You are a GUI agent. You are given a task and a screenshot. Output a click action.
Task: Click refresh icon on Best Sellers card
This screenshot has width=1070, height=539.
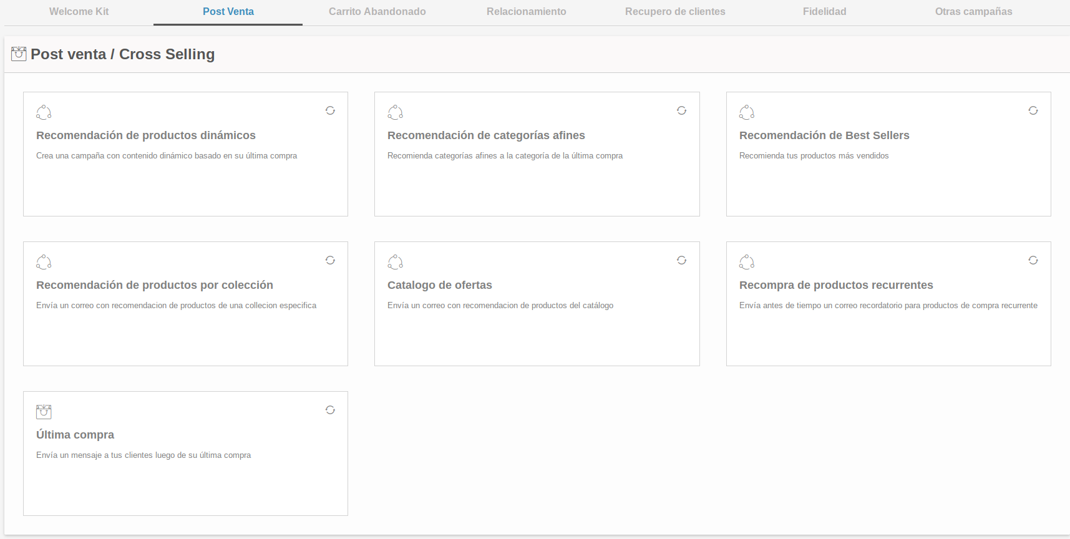1033,110
